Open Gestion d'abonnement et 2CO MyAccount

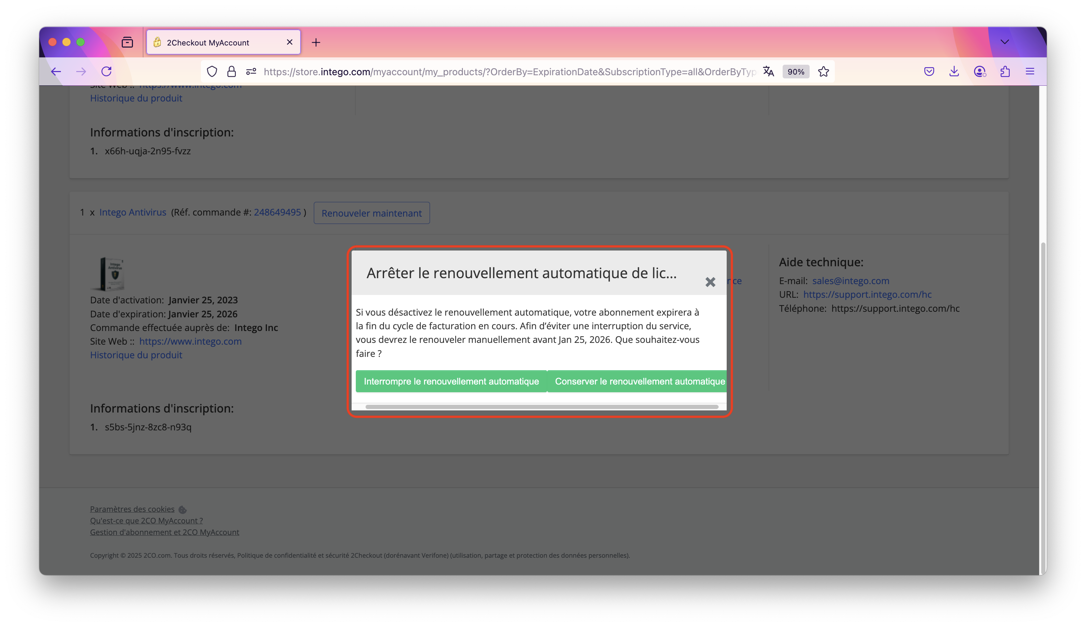pos(164,532)
